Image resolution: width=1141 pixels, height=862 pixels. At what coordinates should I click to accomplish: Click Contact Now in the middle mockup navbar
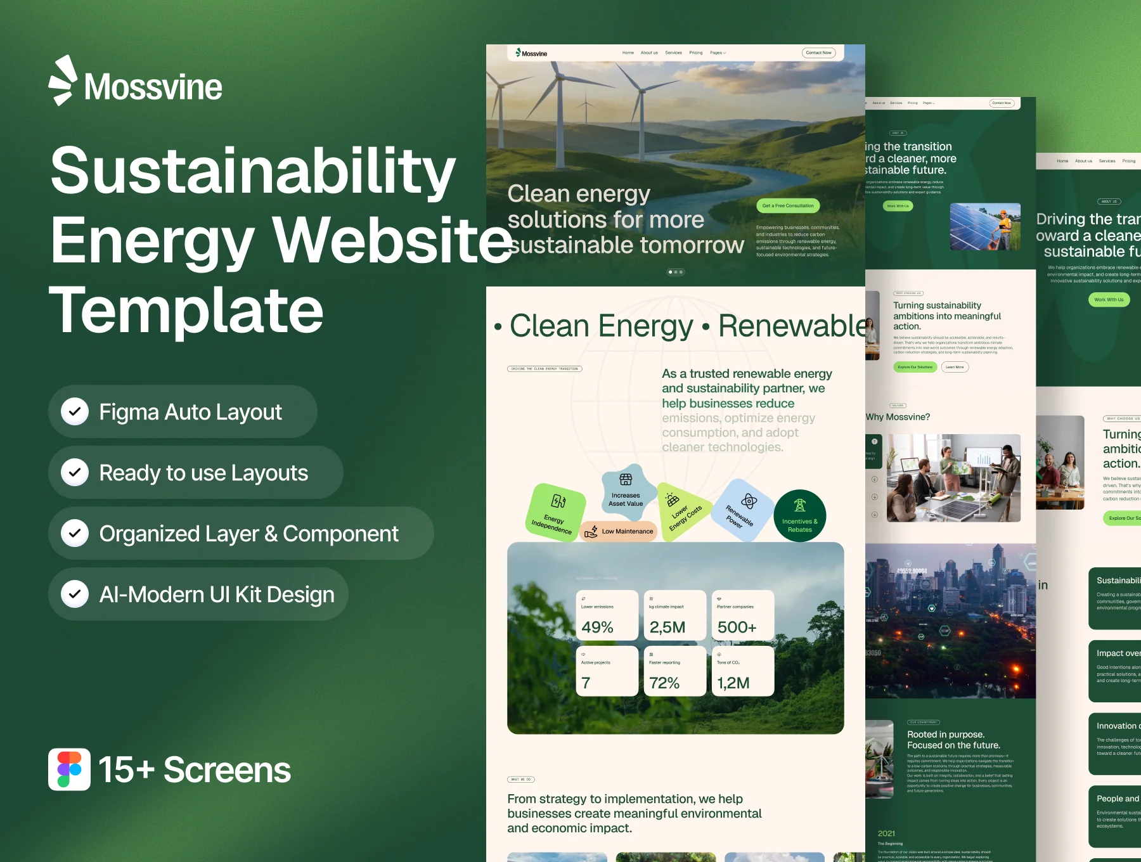click(1002, 103)
